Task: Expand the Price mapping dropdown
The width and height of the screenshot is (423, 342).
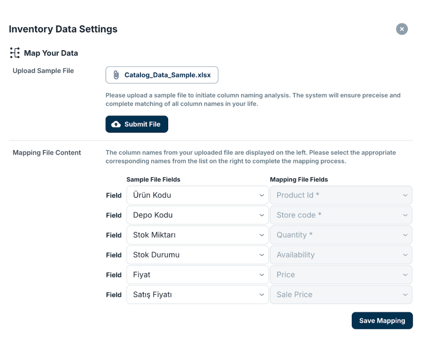Action: (340, 275)
